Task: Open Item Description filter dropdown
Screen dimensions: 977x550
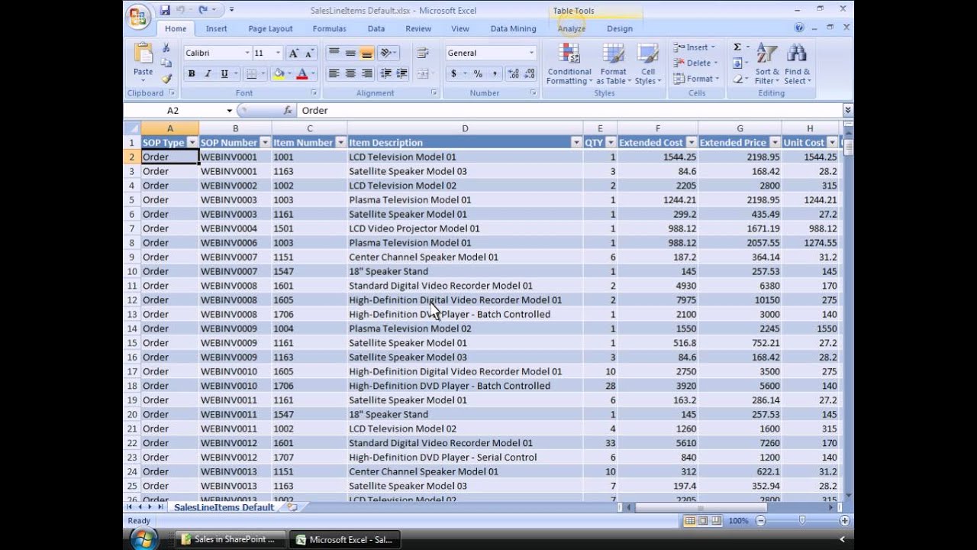Action: pos(576,143)
